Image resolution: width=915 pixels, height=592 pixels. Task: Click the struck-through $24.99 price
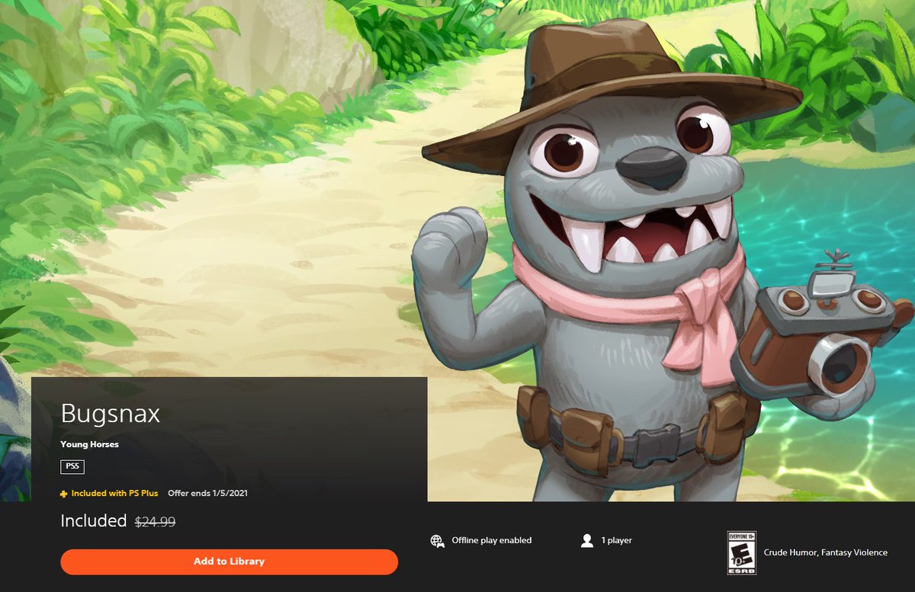coord(156,522)
